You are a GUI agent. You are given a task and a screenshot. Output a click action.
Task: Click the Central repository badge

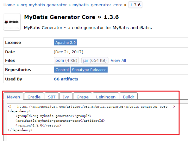click(x=62, y=70)
